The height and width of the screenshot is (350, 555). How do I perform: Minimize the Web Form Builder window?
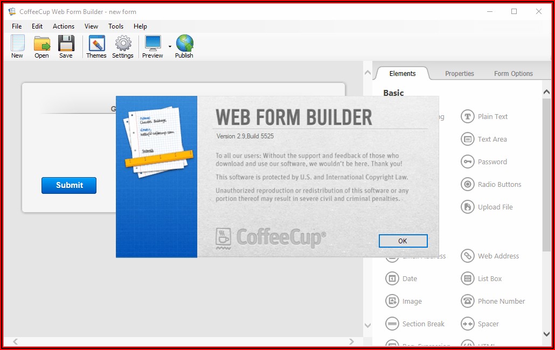[x=490, y=12]
